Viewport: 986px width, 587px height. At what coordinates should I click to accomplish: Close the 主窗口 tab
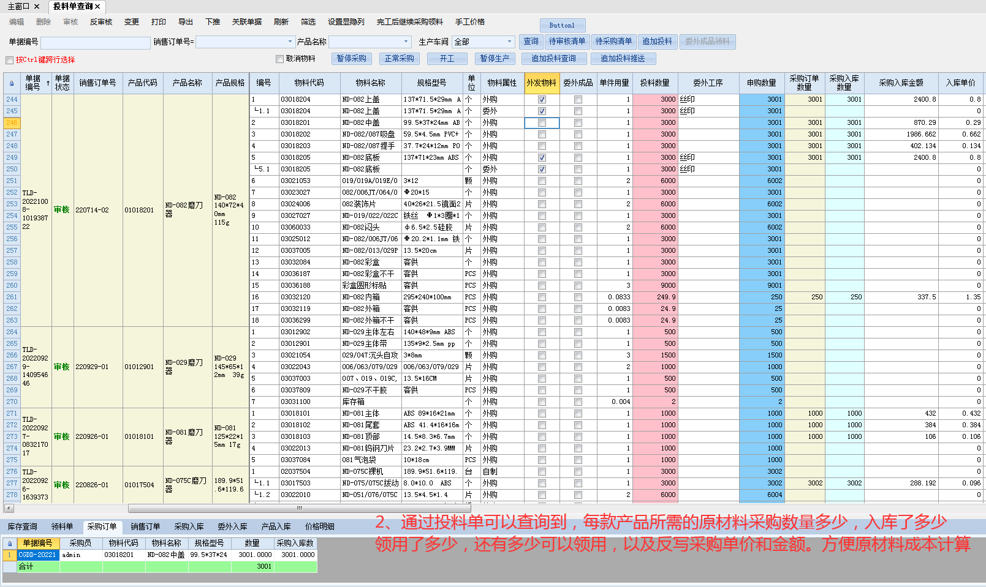(x=37, y=6)
